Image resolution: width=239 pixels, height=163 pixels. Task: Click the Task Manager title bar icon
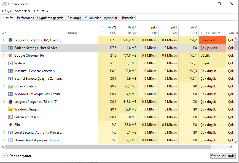5,4
